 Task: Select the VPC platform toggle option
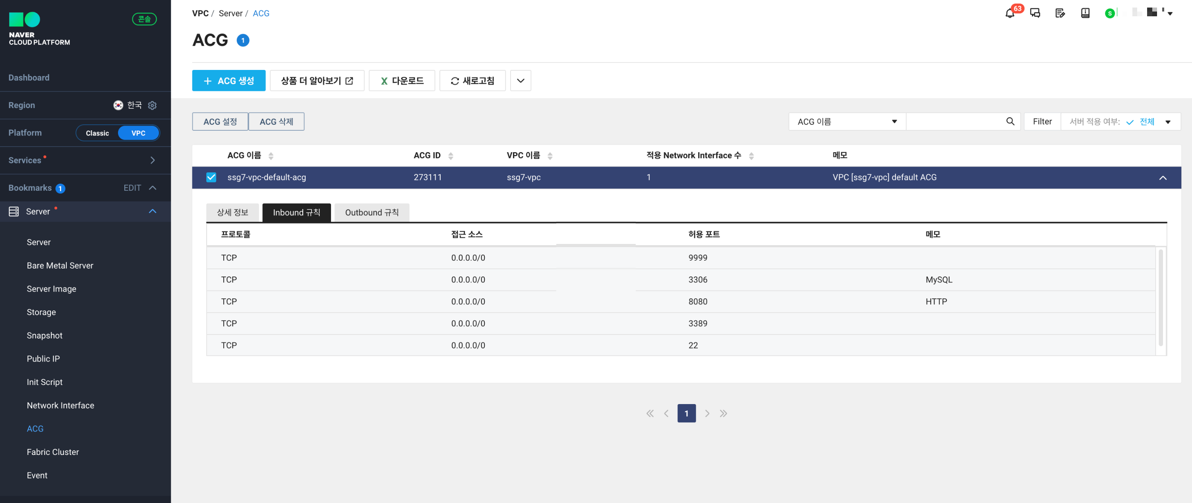(138, 133)
